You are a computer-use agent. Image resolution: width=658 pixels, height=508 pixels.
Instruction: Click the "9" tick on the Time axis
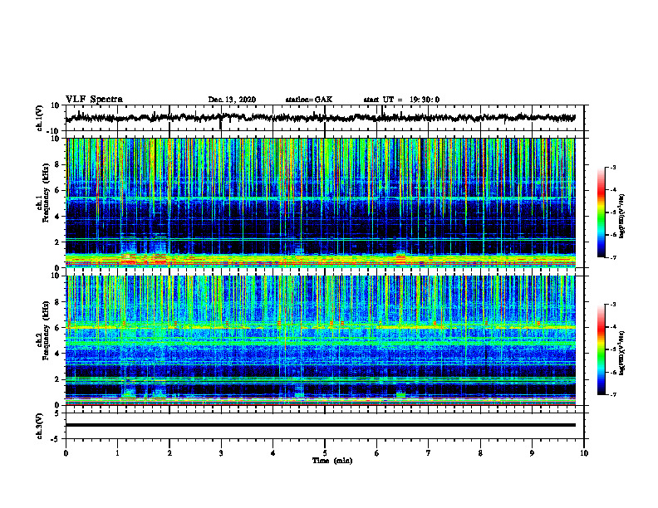(532, 453)
